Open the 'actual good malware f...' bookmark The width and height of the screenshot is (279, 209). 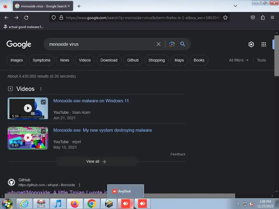pyautogui.click(x=23, y=27)
